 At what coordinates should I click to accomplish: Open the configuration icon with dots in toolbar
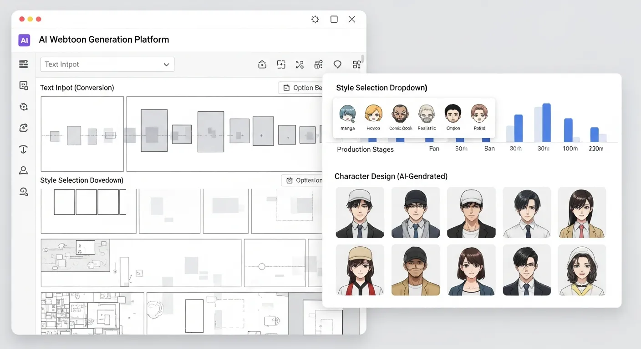point(318,64)
